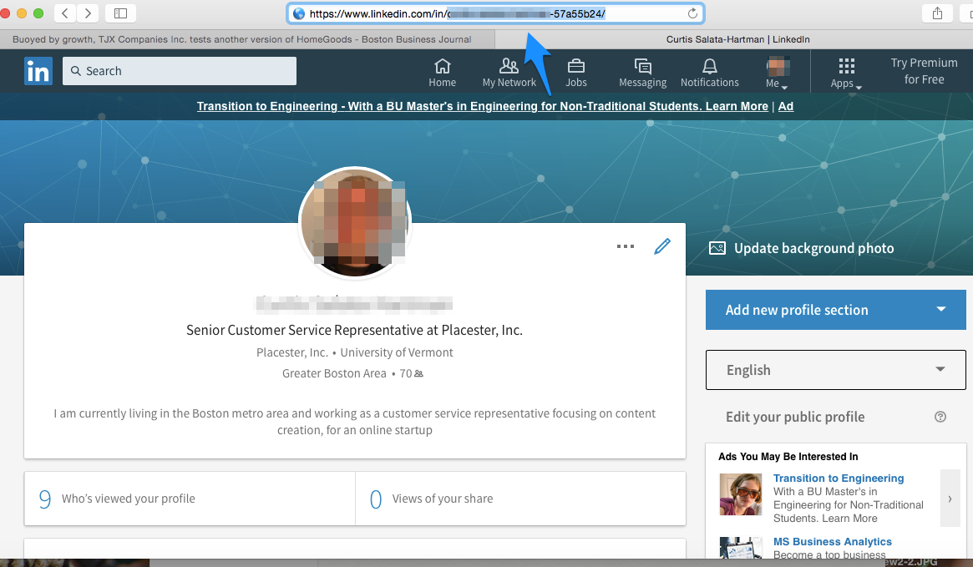Click the Safari share button
The height and width of the screenshot is (567, 973).
click(937, 13)
